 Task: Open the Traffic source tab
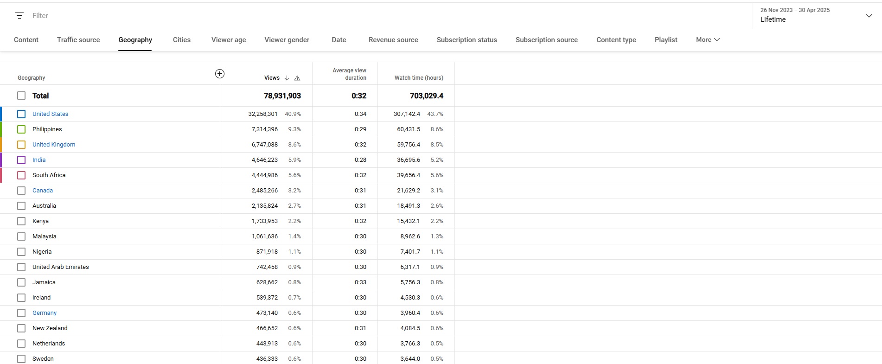(78, 40)
